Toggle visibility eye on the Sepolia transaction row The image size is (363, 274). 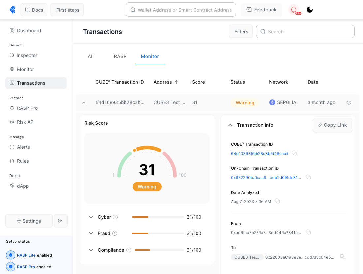(x=348, y=102)
